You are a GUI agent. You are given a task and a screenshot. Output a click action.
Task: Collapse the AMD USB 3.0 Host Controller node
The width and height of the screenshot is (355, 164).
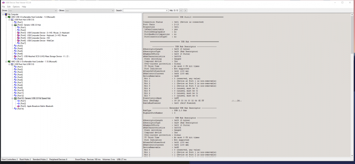6,17
